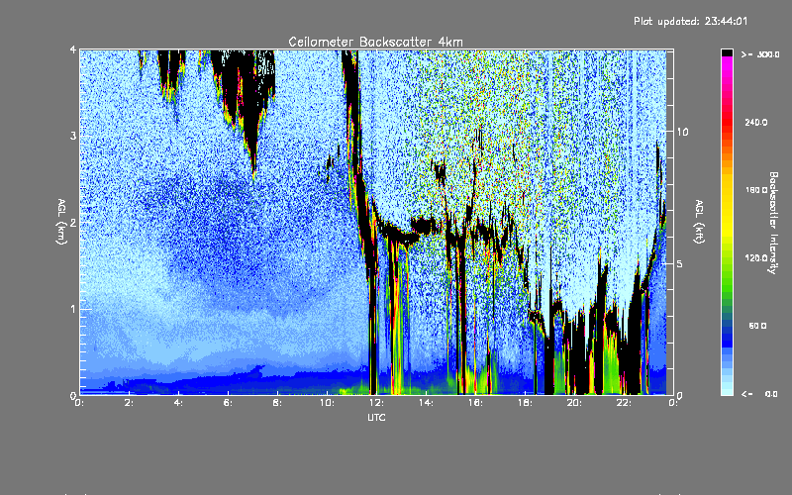This screenshot has width=792, height=495.
Task: Select the "16:" UTC tick label
Action: [x=475, y=403]
